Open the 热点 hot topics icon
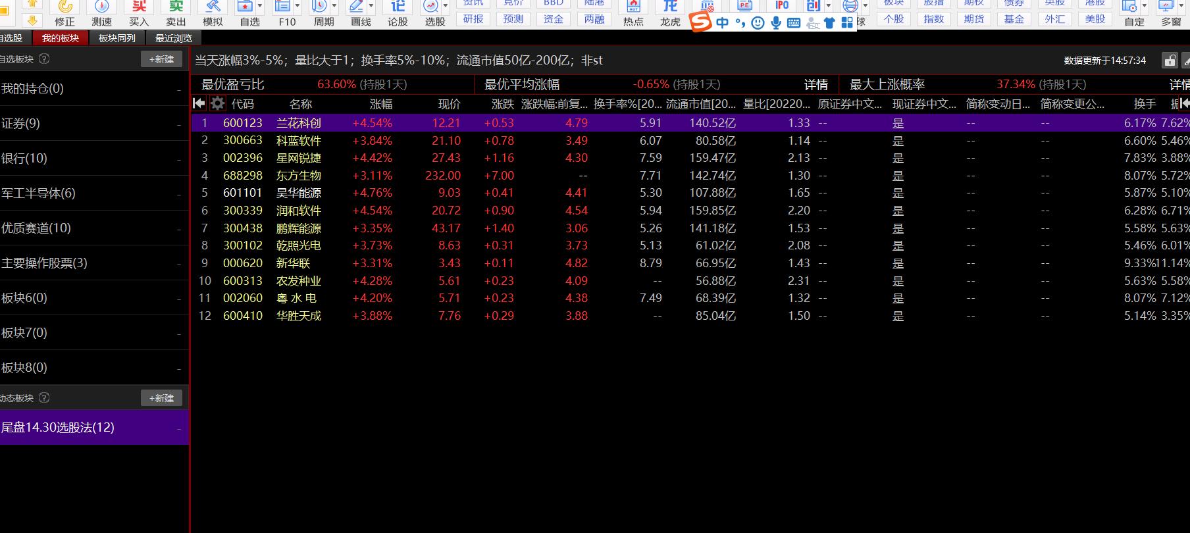This screenshot has height=533, width=1190. point(633,8)
